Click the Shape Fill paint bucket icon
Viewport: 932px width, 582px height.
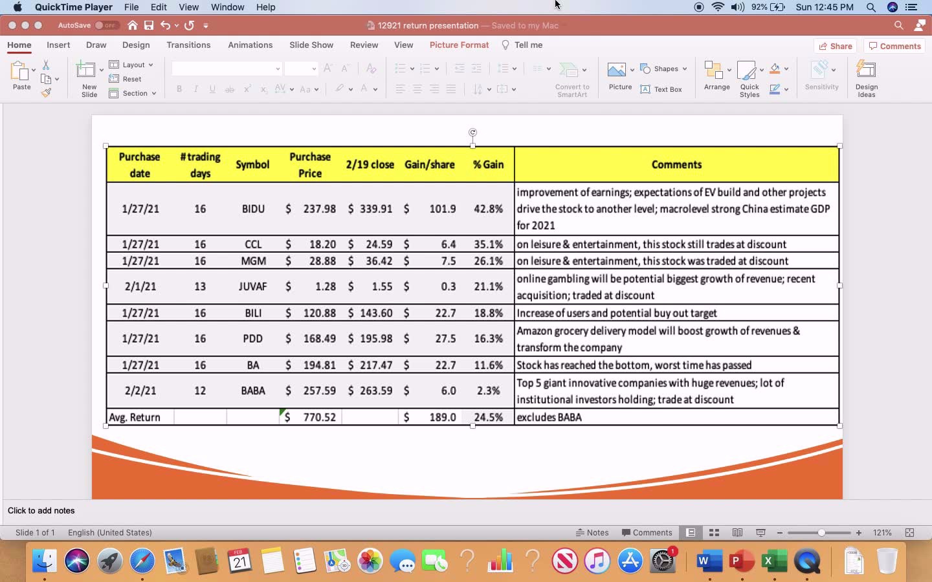pos(775,69)
